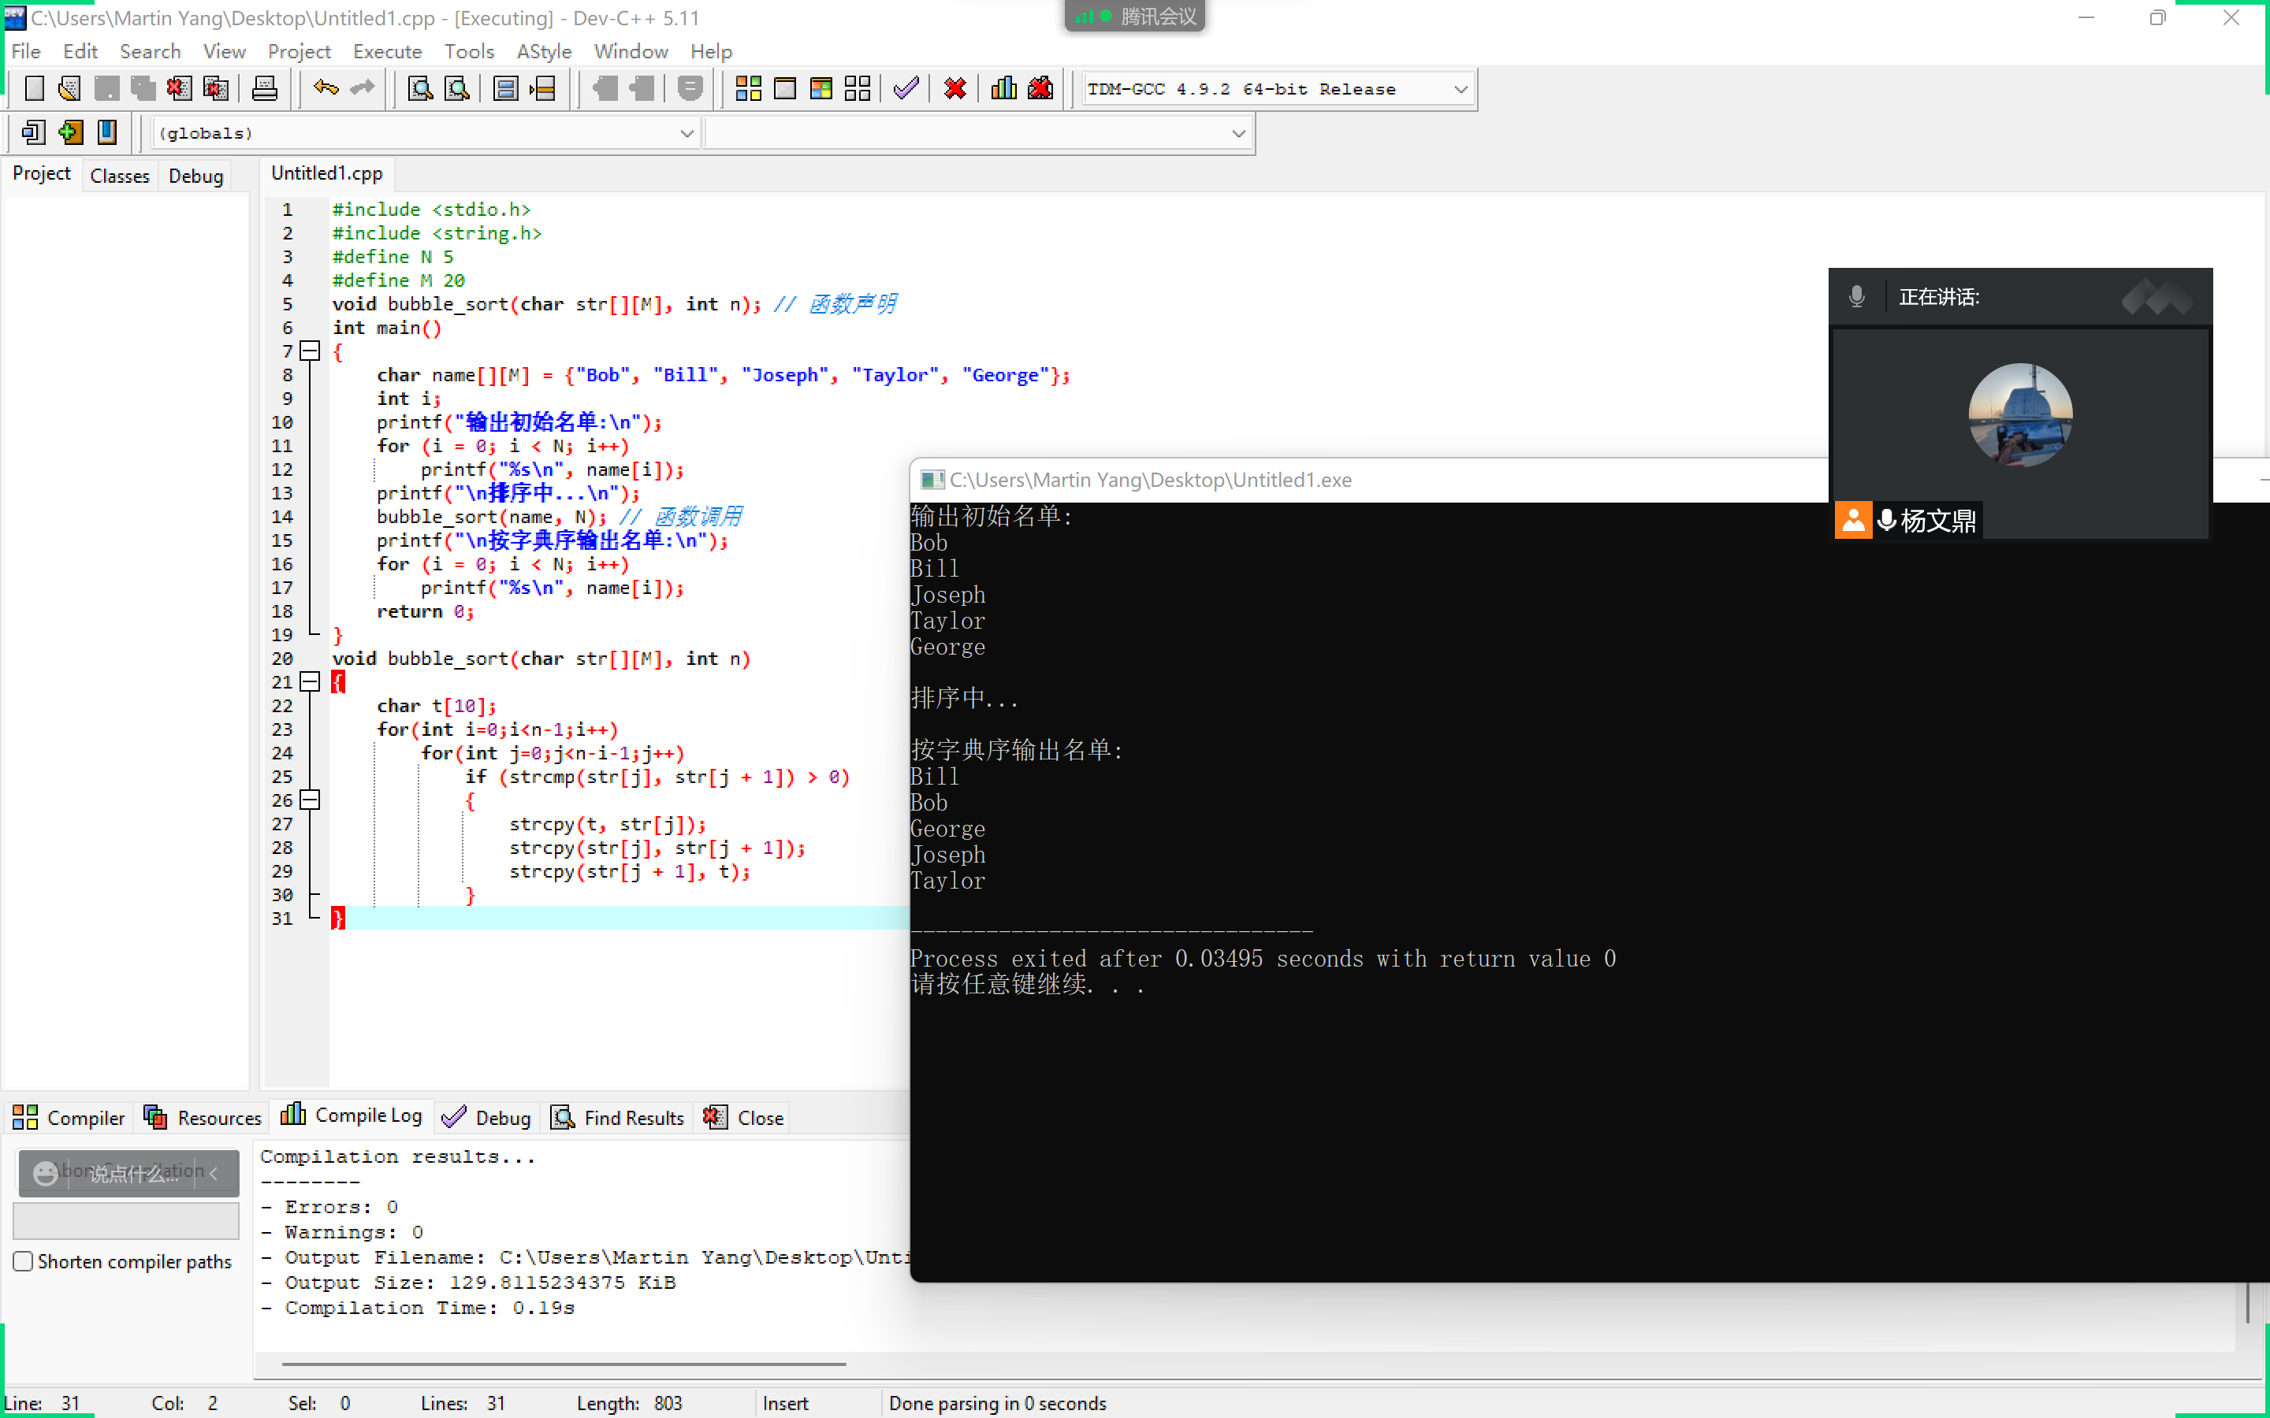The height and width of the screenshot is (1418, 2270).
Task: Open the Execute menu
Action: 386,51
